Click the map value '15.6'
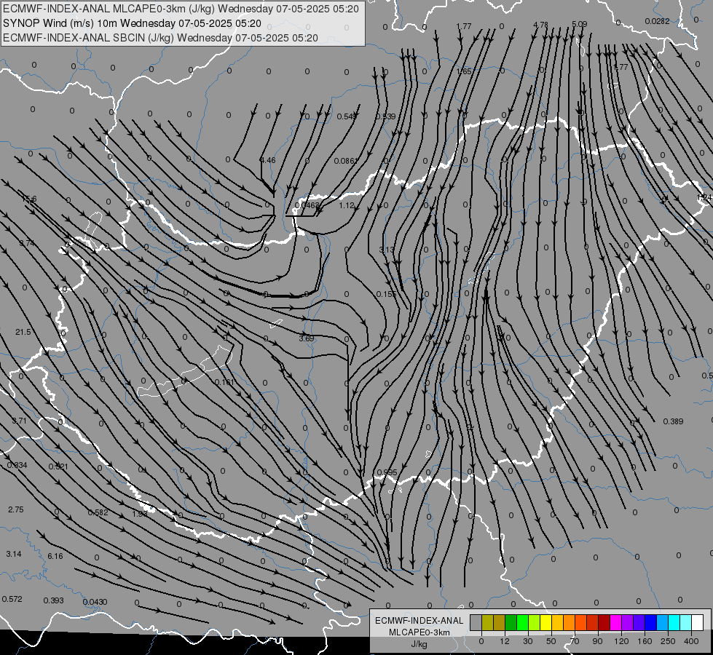Image resolution: width=713 pixels, height=655 pixels. click(x=29, y=199)
